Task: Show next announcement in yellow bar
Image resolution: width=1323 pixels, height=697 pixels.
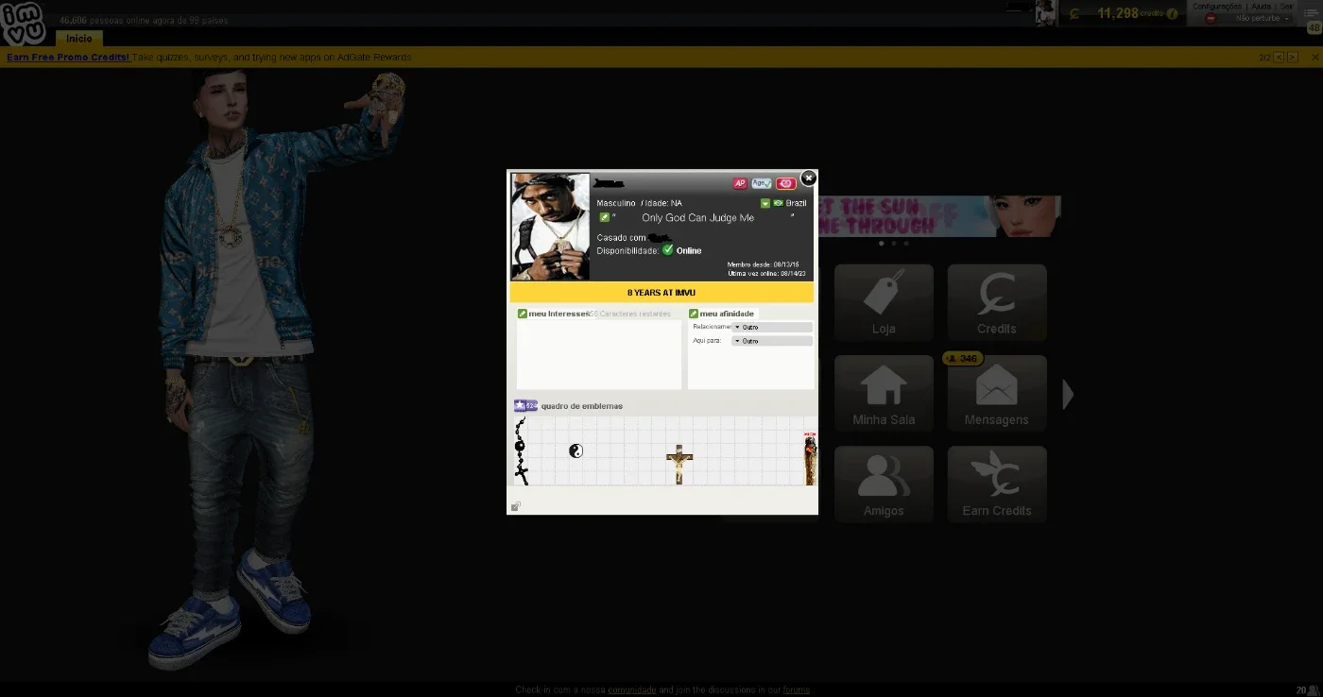Action: (x=1293, y=58)
